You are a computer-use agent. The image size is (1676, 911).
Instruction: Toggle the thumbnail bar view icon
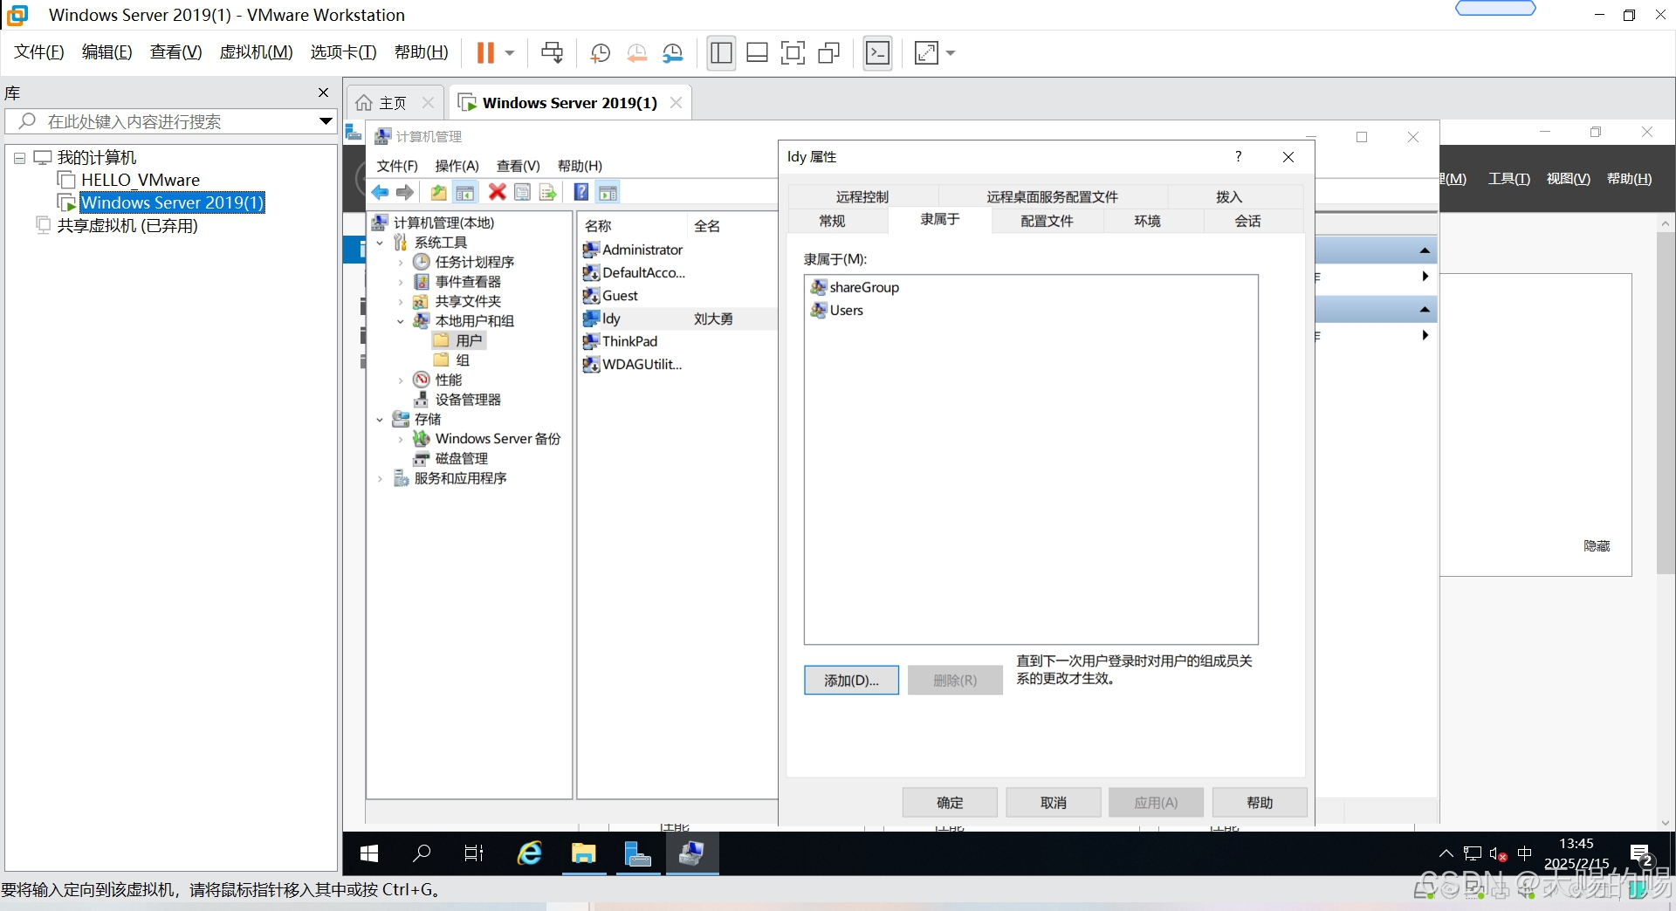point(757,53)
